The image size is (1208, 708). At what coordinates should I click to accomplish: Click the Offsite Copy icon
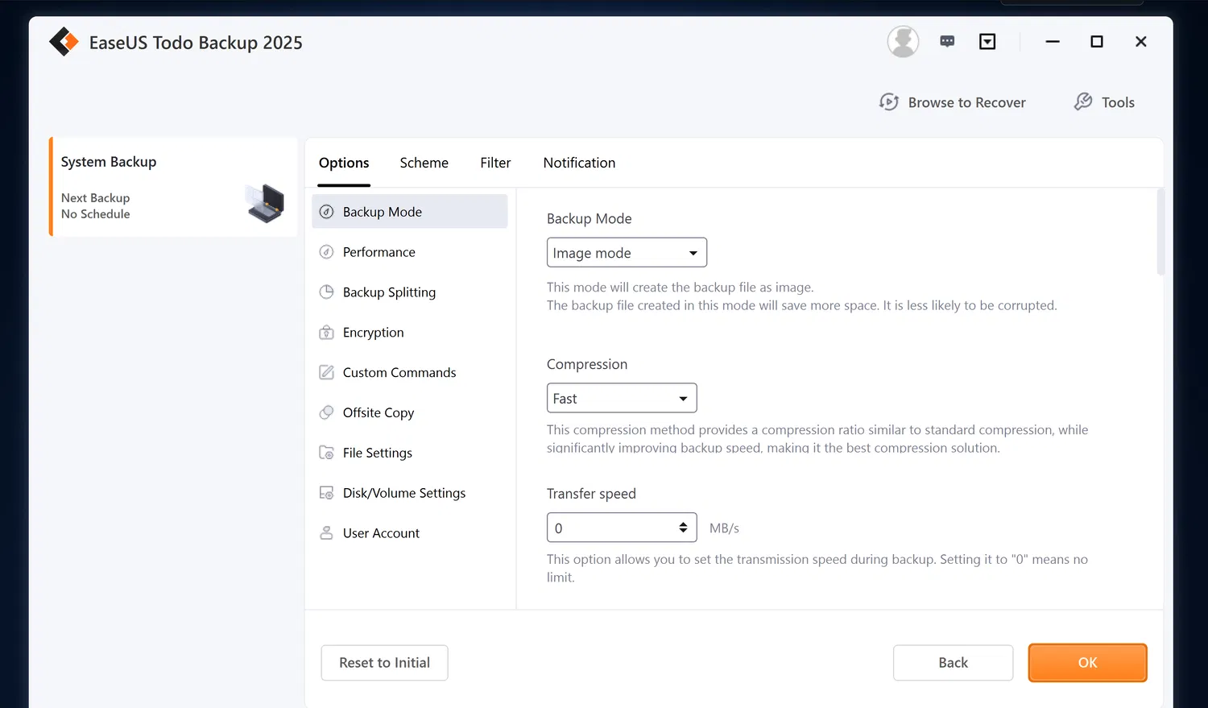(326, 412)
